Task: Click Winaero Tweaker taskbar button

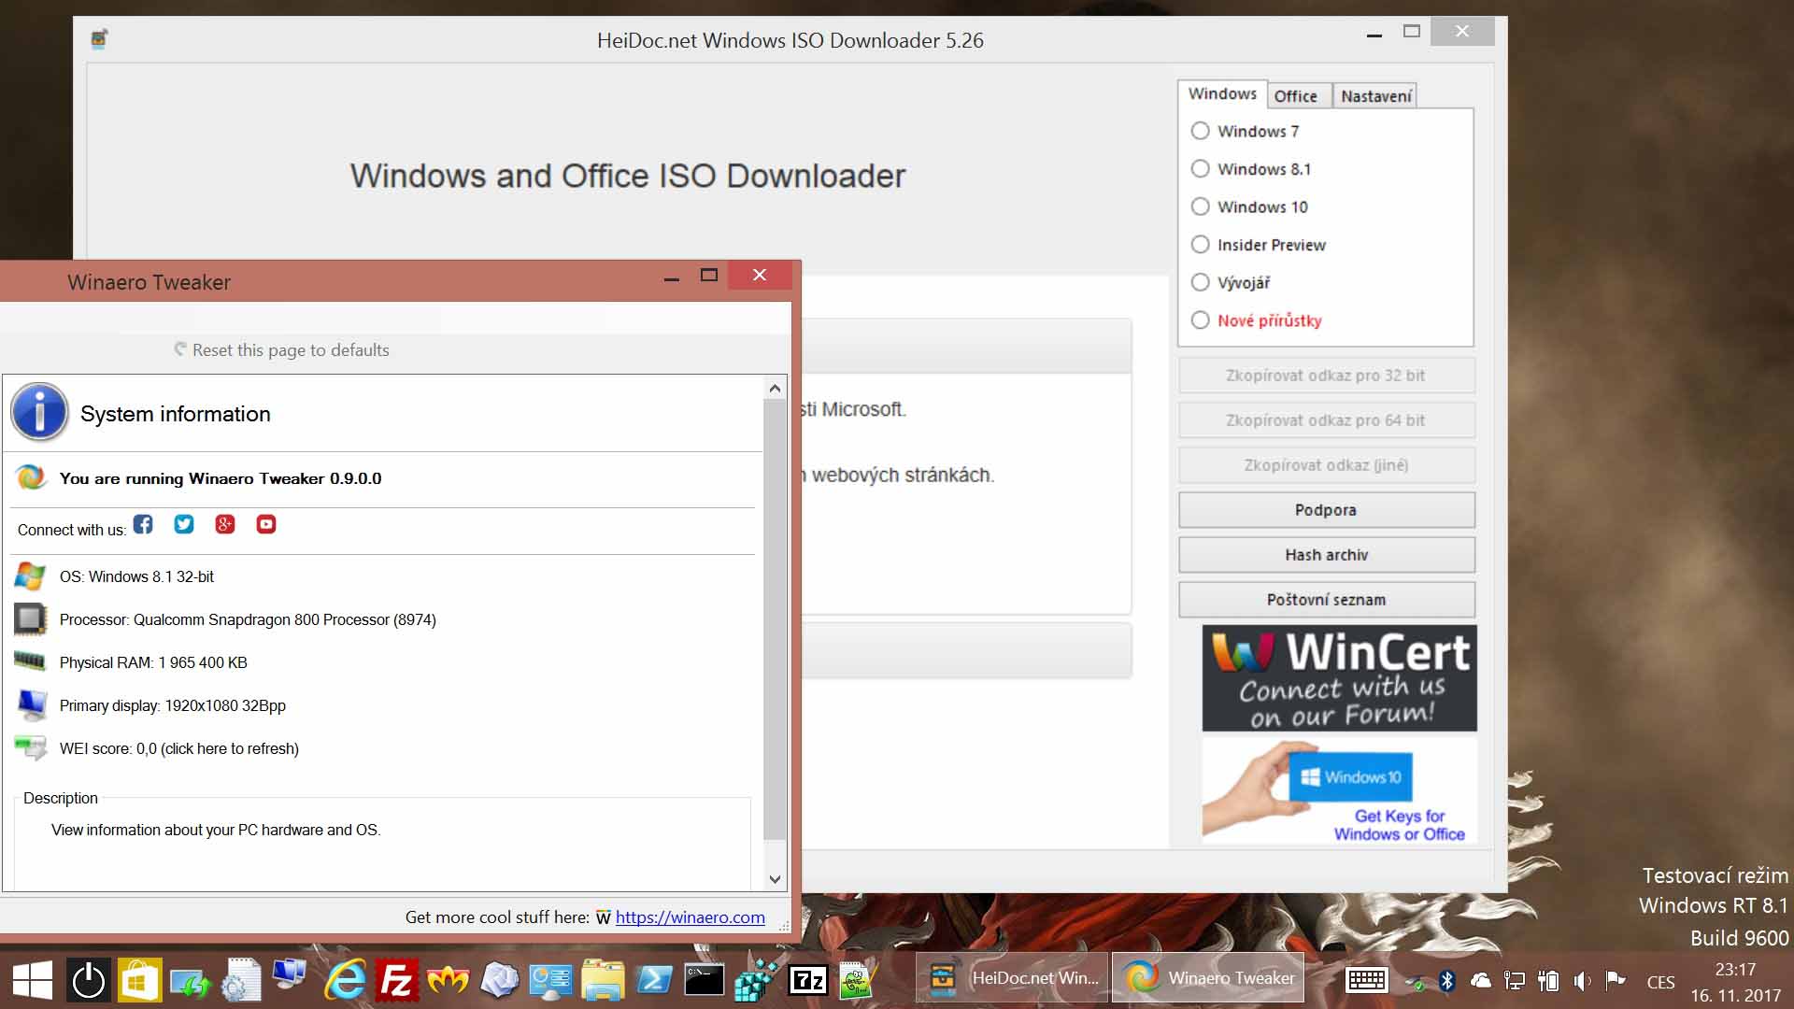Action: coord(1208,978)
